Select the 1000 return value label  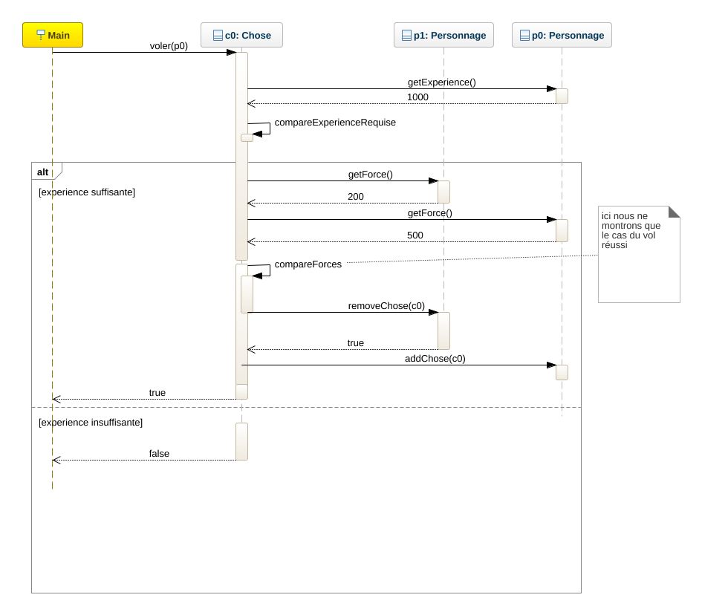click(x=417, y=97)
